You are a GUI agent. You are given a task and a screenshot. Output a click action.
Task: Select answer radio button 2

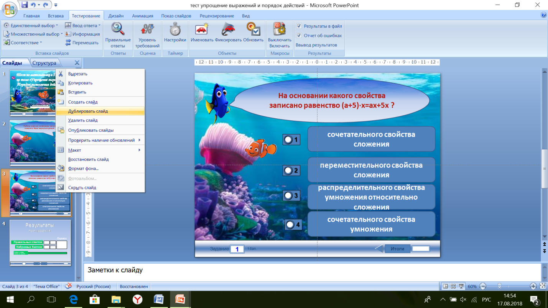point(288,170)
